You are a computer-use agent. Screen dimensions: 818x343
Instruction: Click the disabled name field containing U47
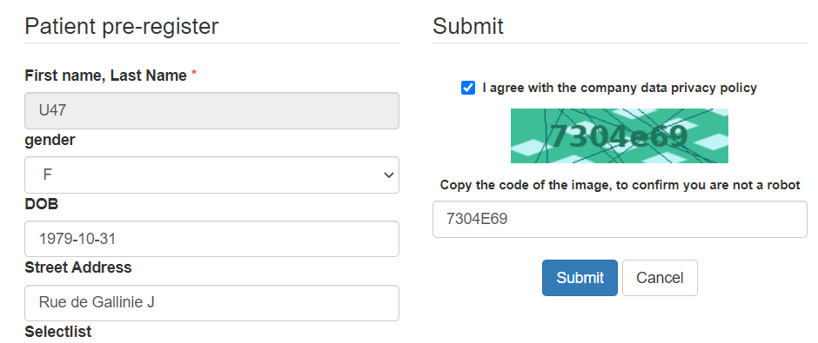211,111
